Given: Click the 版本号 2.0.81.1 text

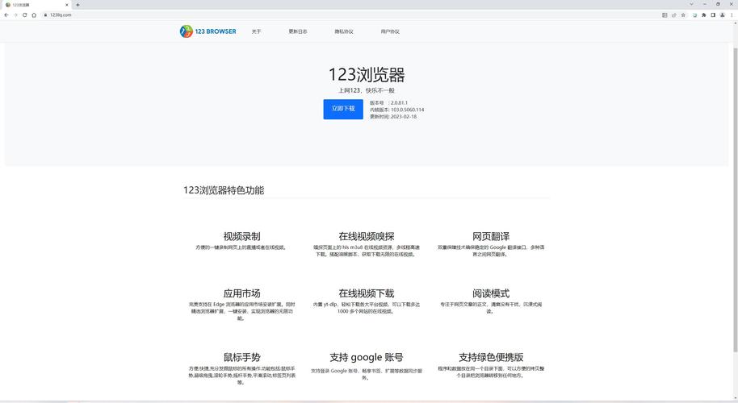Looking at the screenshot, I should point(388,102).
